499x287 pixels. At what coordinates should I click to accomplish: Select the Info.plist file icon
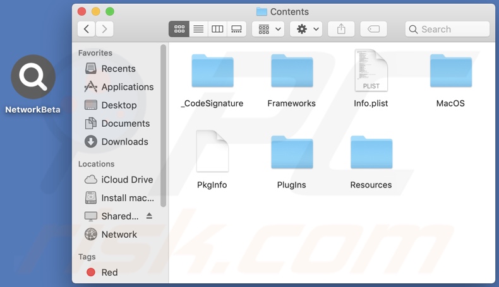coord(371,70)
